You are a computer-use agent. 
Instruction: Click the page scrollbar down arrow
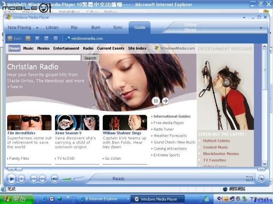(264, 163)
